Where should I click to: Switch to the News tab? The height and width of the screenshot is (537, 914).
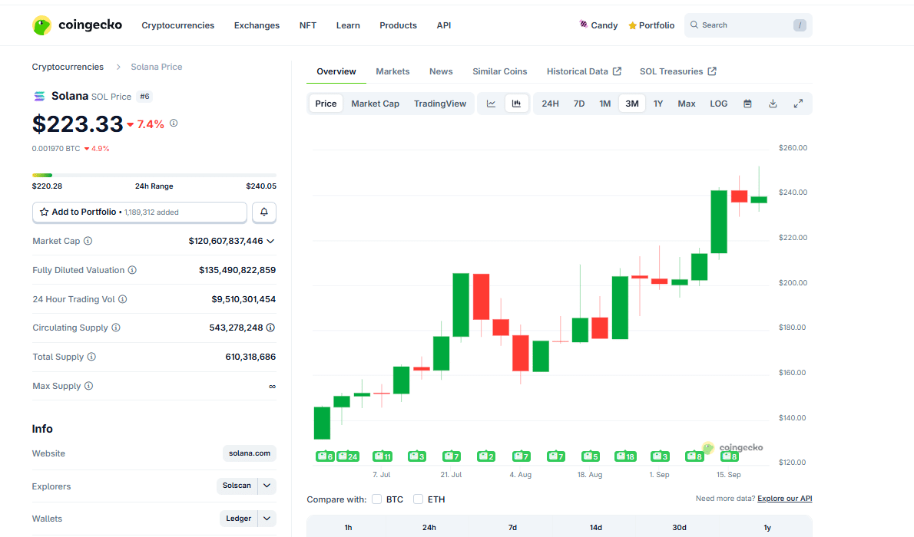441,71
